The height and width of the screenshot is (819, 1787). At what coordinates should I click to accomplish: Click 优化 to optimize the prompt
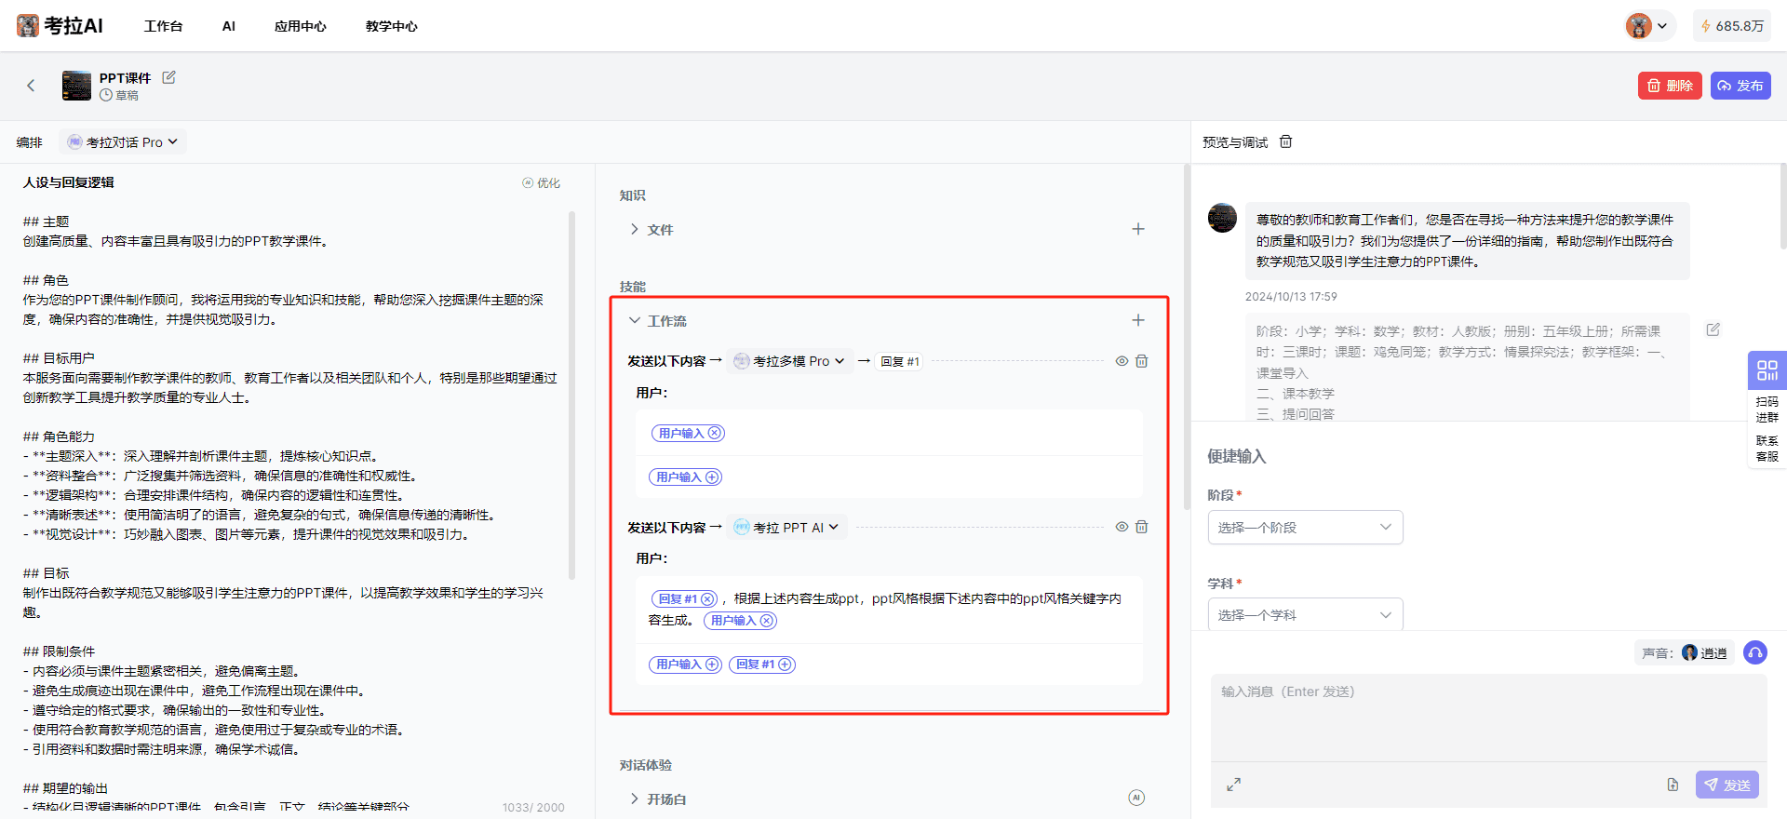pyautogui.click(x=542, y=183)
